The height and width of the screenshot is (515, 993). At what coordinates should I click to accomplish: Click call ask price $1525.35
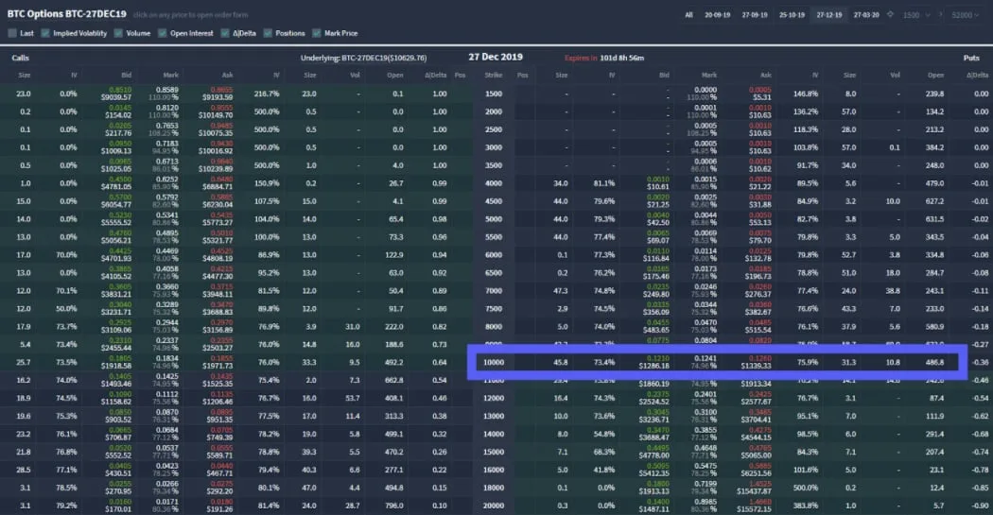(218, 384)
